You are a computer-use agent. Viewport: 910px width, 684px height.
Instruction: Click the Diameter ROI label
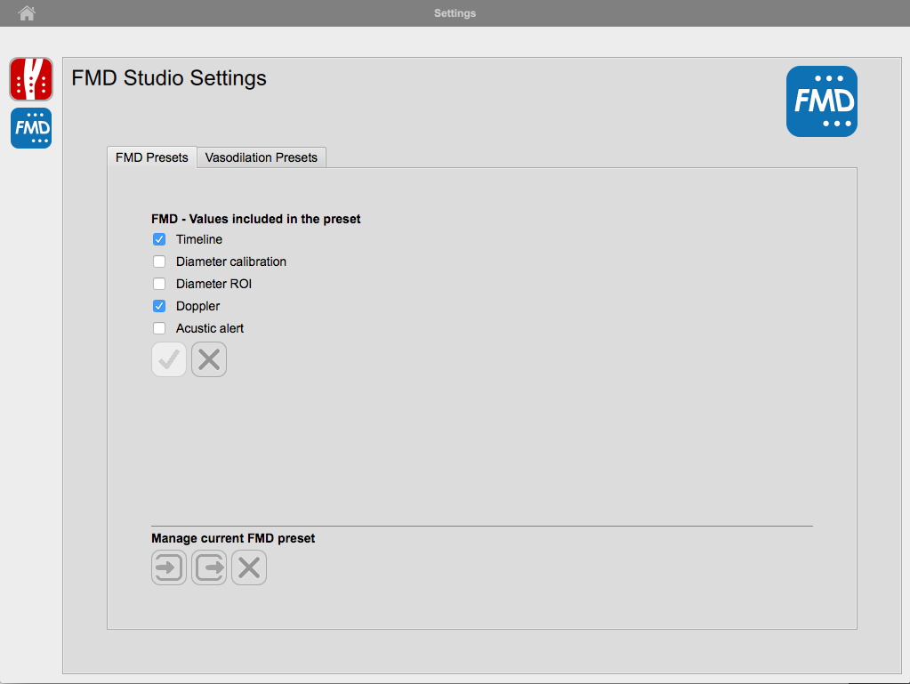click(x=213, y=284)
